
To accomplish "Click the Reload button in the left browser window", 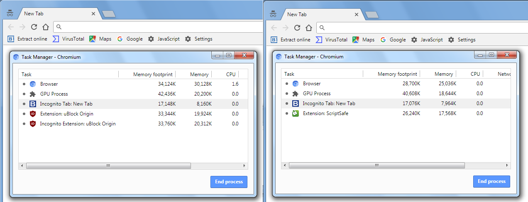I will point(34,27).
